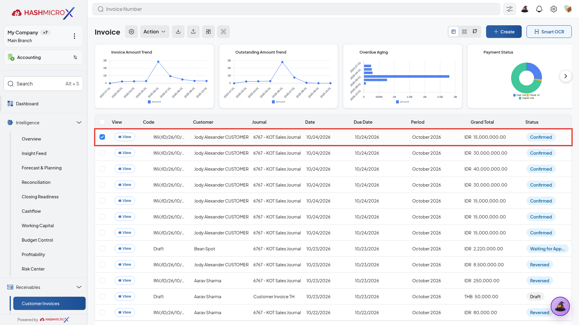The width and height of the screenshot is (579, 325).
Task: Check the THB 50,000.00 row checkbox
Action: (102, 296)
